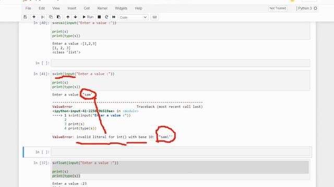Click the Python 3 kernel indicator
The width and height of the screenshot is (334, 187).
click(x=305, y=8)
